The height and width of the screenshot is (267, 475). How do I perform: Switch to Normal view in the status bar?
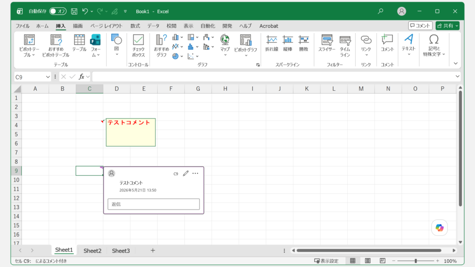[353, 261]
